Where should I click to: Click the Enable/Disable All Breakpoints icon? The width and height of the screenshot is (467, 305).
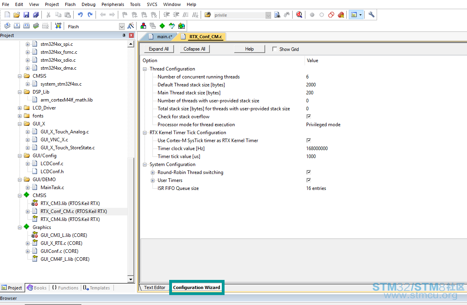tap(331, 15)
